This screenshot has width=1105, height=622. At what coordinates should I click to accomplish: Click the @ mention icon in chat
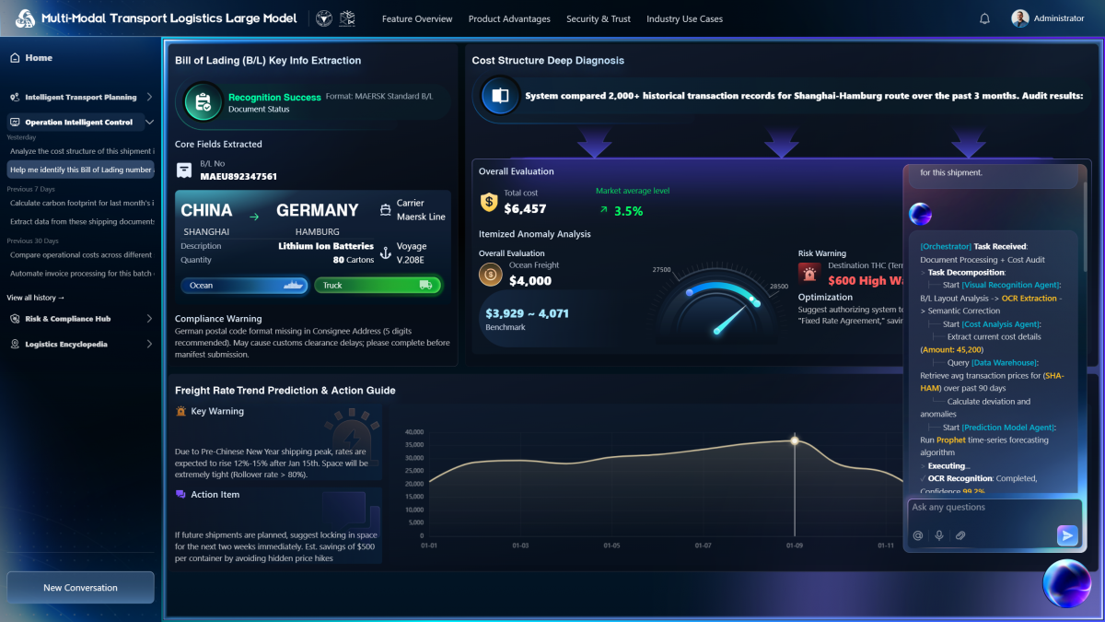pos(917,535)
